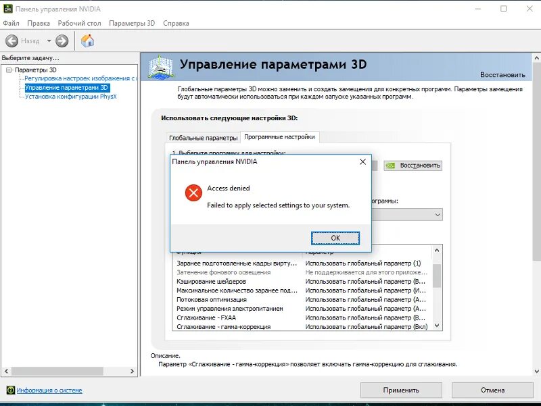
Task: Open the program graphics processor dropdown arrow
Action: [438, 215]
